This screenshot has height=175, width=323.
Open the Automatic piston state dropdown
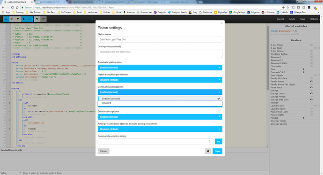click(x=160, y=68)
